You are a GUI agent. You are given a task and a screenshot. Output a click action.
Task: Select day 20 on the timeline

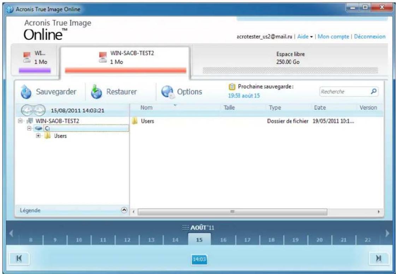[x=319, y=240]
